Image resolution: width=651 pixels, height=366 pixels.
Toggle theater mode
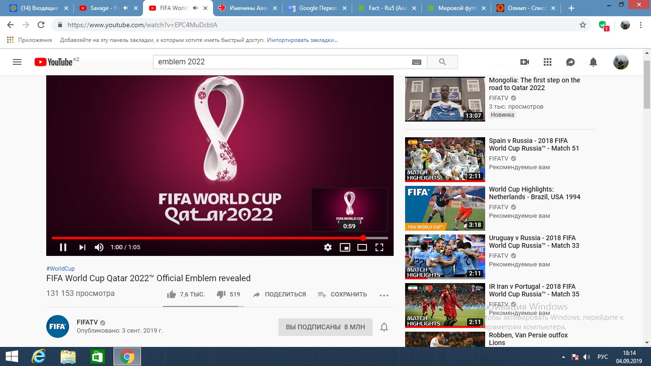click(x=362, y=247)
